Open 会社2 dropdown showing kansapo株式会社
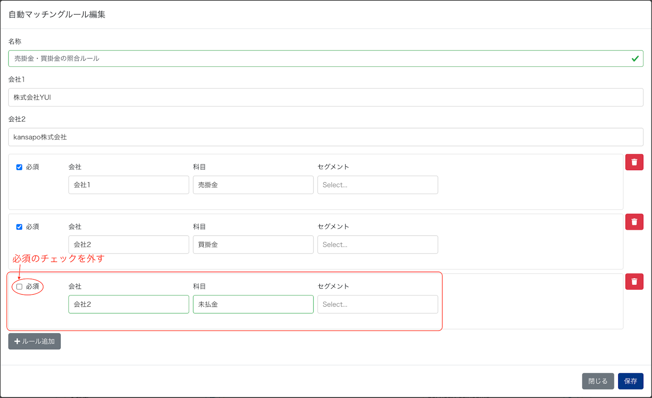Screen dimensions: 652x398 coord(326,137)
